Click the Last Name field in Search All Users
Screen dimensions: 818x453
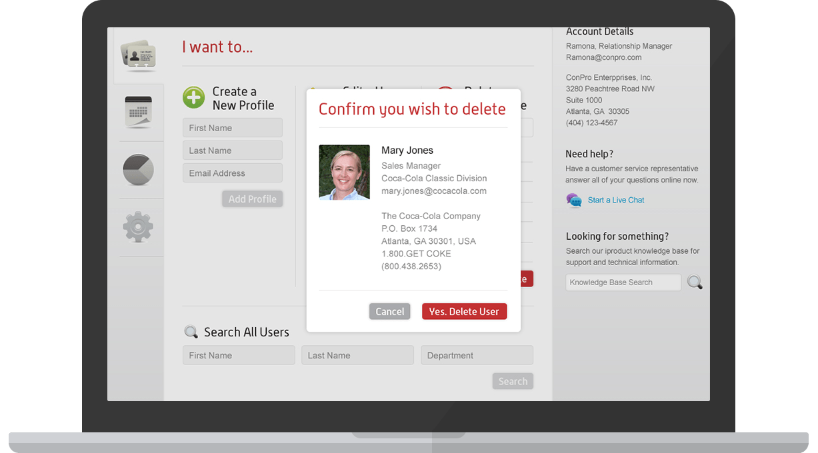tap(357, 355)
